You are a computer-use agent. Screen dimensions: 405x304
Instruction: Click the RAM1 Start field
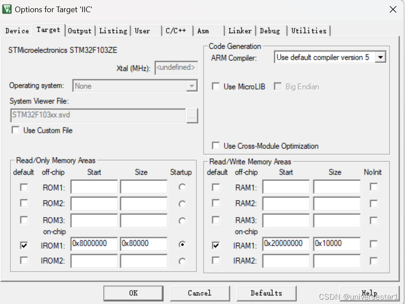(x=286, y=187)
